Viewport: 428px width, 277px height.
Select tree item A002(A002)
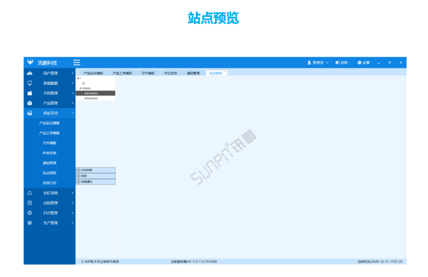(95, 98)
